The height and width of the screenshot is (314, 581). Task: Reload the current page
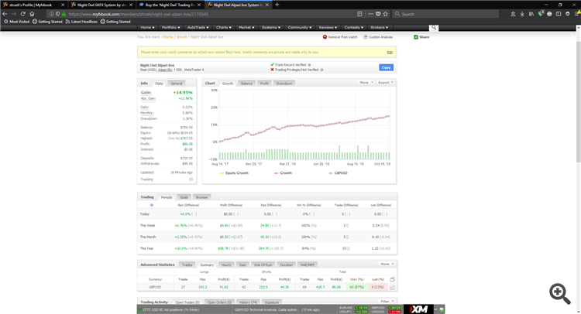(x=23, y=14)
